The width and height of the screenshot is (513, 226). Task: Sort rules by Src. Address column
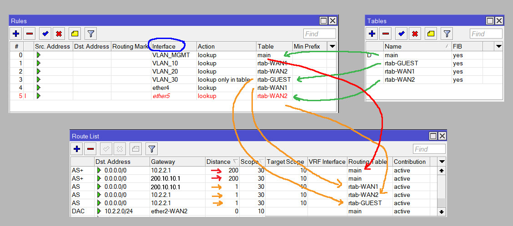tap(53, 47)
